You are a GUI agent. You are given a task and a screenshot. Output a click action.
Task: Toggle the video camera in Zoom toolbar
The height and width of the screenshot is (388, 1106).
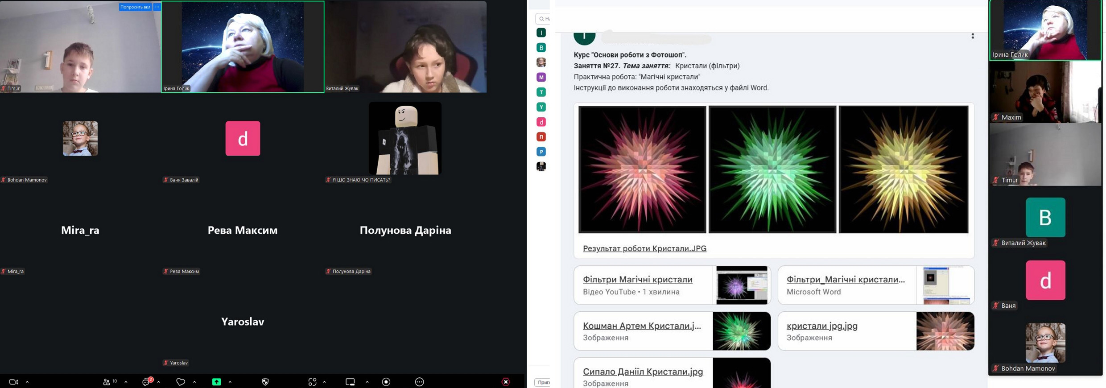coord(14,382)
